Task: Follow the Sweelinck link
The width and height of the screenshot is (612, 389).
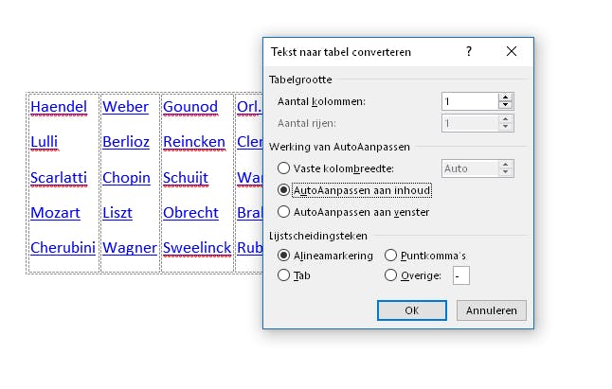Action: pos(196,248)
